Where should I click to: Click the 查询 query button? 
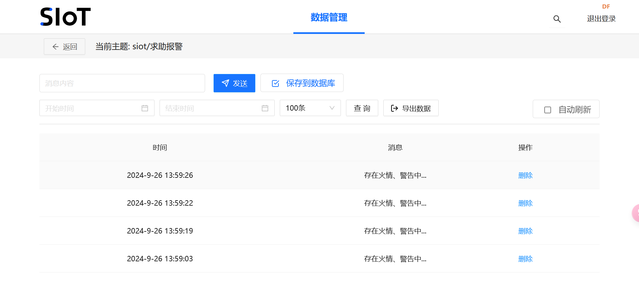(x=362, y=108)
